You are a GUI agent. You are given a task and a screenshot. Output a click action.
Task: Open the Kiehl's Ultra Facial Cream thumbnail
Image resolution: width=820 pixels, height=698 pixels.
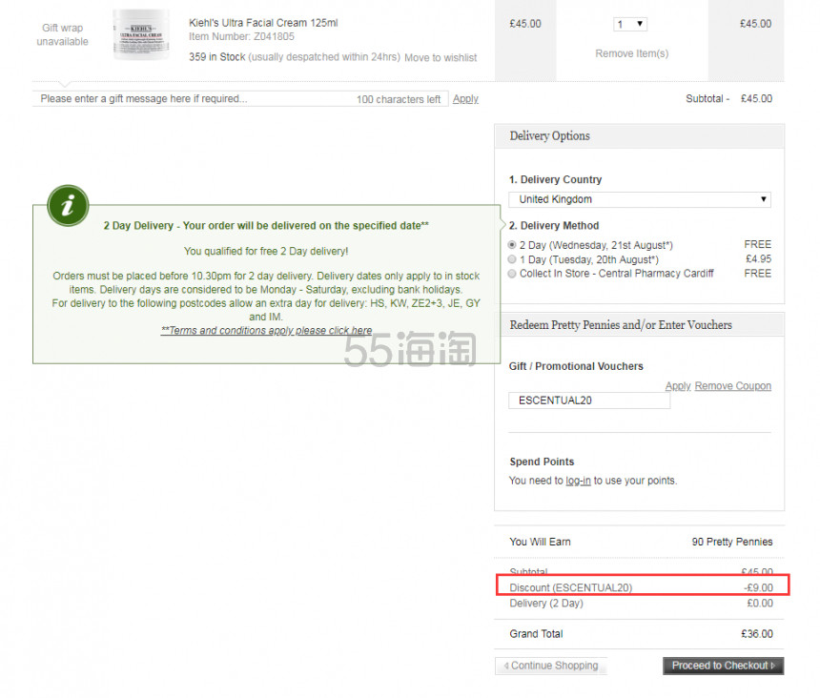coord(141,35)
